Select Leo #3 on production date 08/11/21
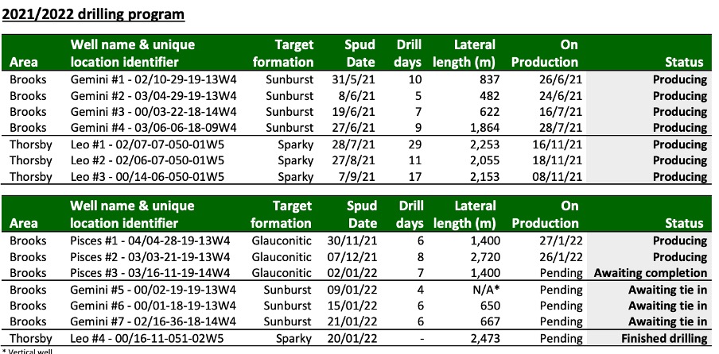The width and height of the screenshot is (719, 354). (x=557, y=176)
